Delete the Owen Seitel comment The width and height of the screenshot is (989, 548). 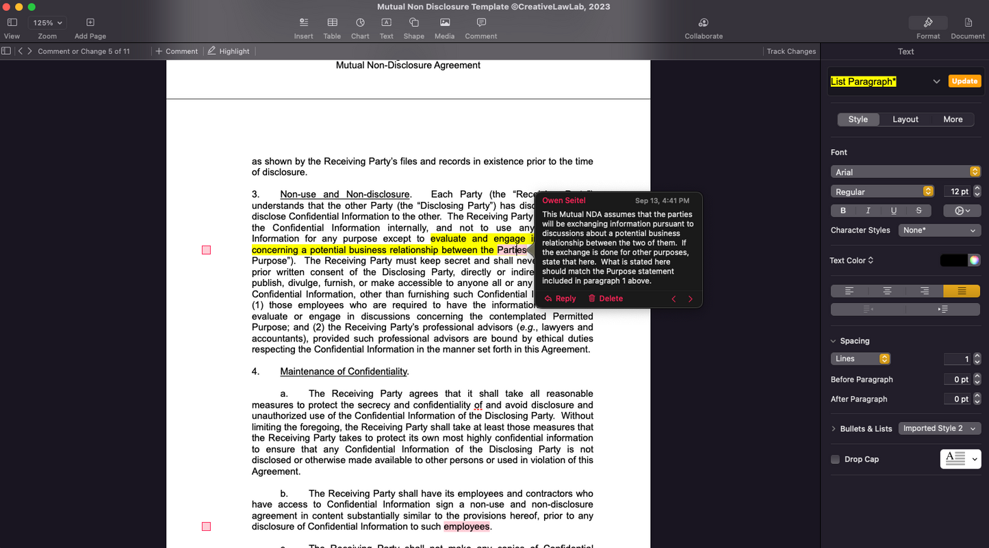pos(606,298)
